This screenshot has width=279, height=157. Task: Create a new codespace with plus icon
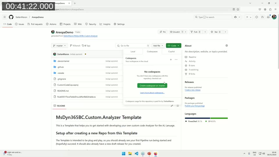point(171,60)
